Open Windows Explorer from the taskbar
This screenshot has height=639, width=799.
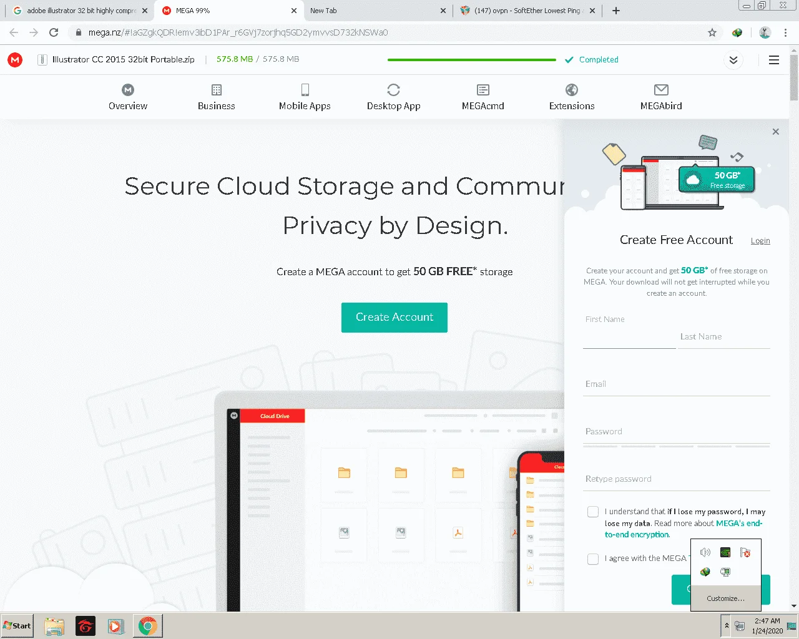[54, 626]
